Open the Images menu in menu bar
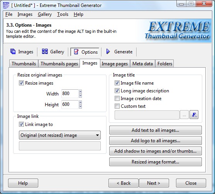Screen dimensions: 215x194 coord(25,14)
